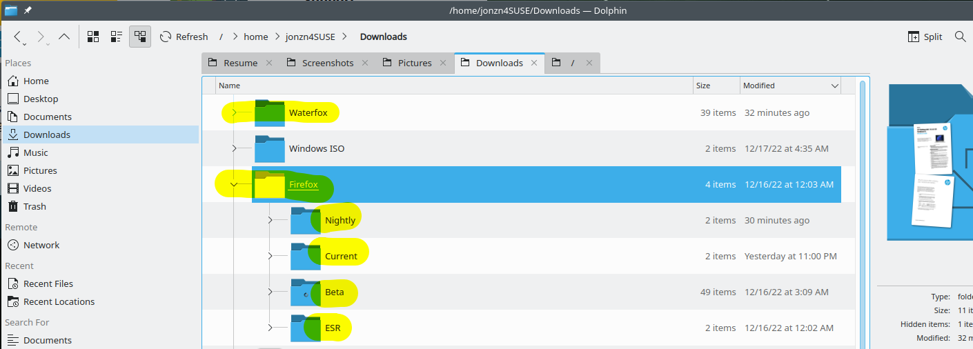
Task: Open Pictures in Places panel
Action: (x=99, y=170)
